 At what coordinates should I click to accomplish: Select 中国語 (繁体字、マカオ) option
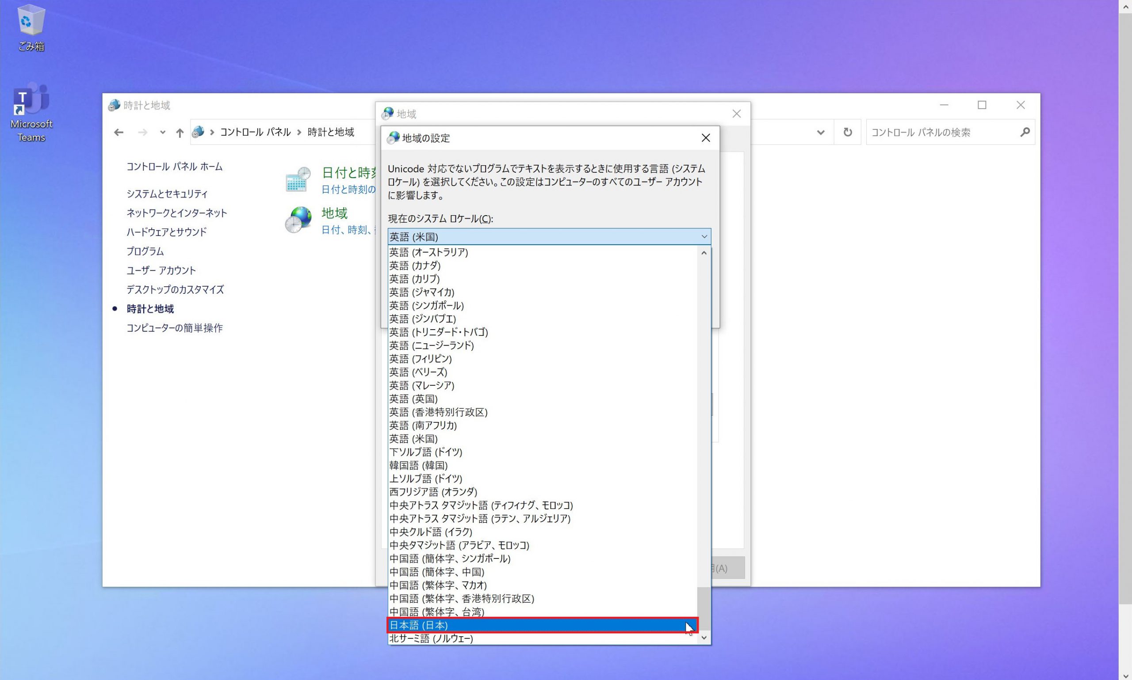543,585
